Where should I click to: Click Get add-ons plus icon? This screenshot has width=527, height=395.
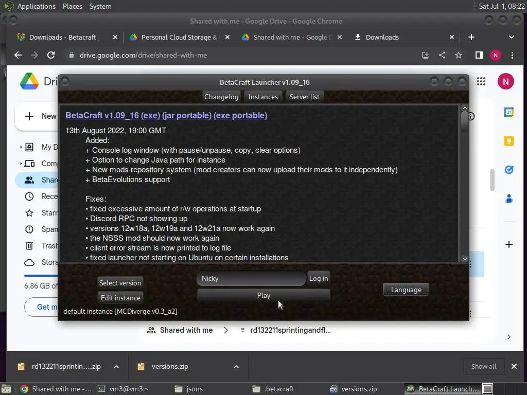click(509, 244)
